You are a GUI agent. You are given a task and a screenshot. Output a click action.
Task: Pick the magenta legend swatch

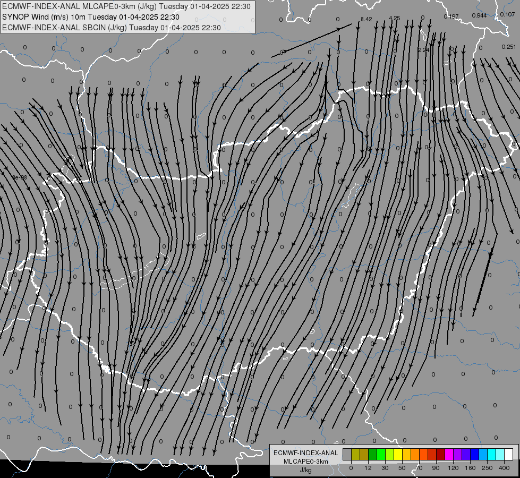pos(449,454)
